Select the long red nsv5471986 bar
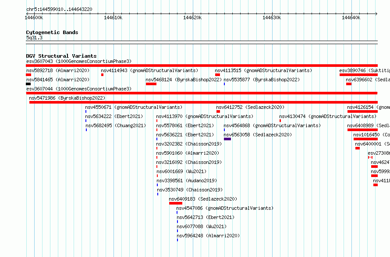Viewport: 390px width, 257px height. (x=203, y=102)
